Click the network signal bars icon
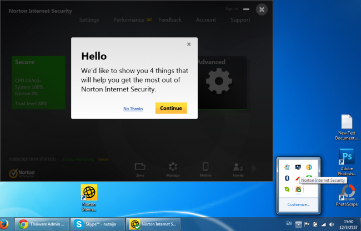The image size is (361, 231). click(323, 224)
